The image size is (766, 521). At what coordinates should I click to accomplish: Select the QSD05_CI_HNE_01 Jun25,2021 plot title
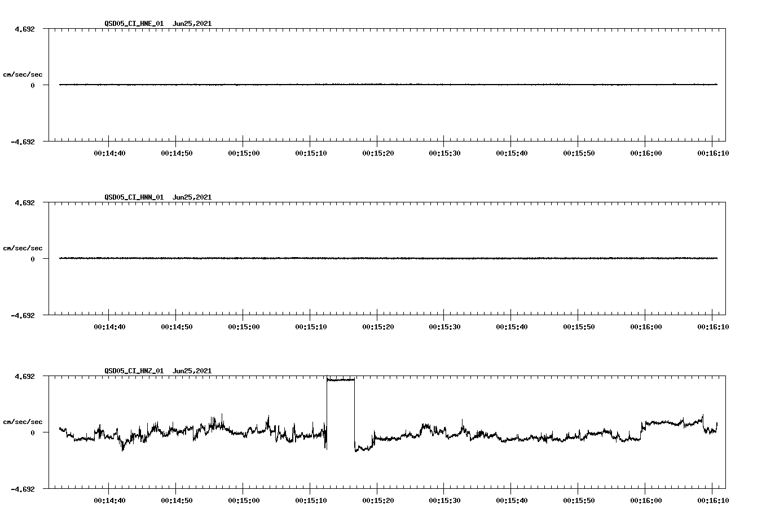point(158,24)
